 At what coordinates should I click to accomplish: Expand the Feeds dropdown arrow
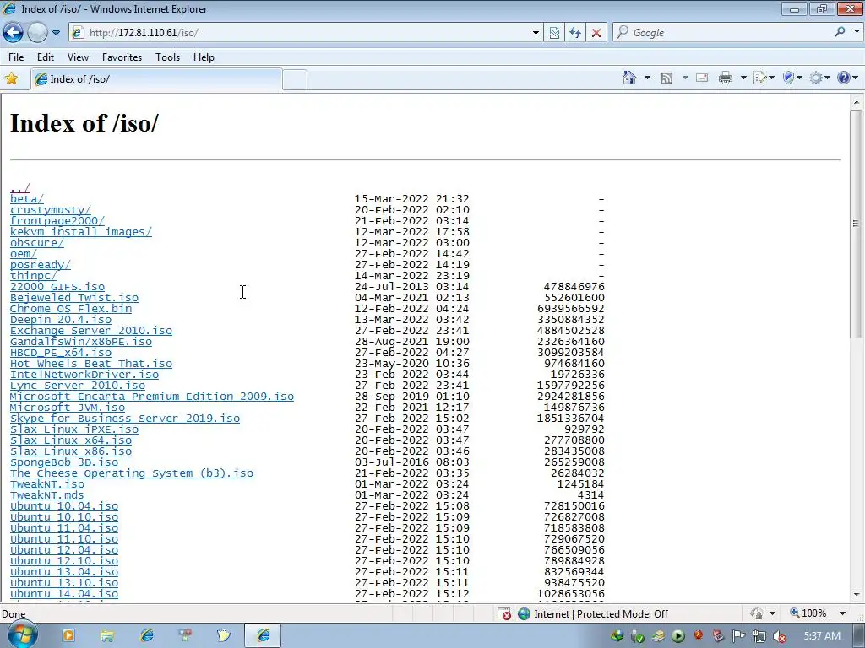click(x=685, y=78)
